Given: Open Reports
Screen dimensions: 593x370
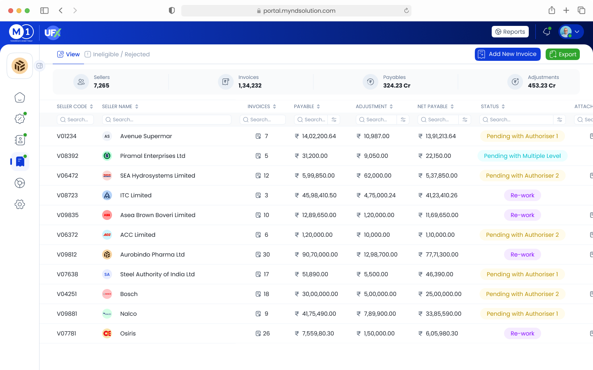Looking at the screenshot, I should coord(510,32).
